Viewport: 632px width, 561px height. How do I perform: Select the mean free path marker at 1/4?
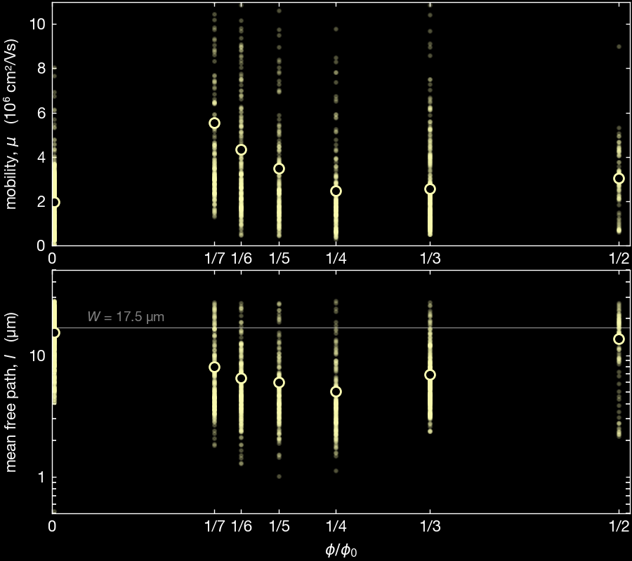pyautogui.click(x=336, y=391)
